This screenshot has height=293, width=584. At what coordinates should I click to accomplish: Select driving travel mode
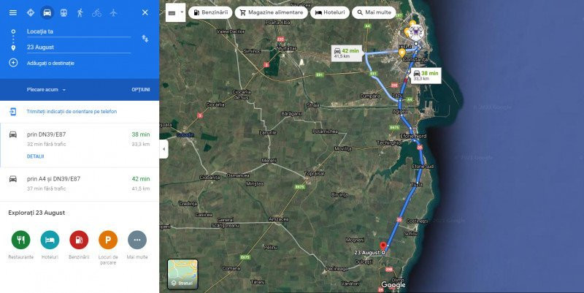click(x=47, y=12)
